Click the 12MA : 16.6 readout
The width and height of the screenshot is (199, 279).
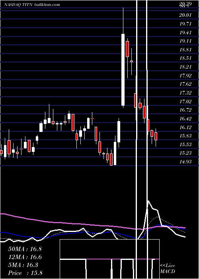(25, 257)
